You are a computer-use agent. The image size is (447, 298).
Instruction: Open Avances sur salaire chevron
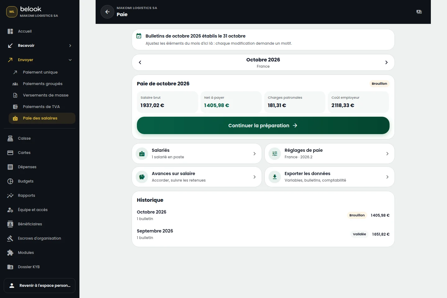pyautogui.click(x=255, y=177)
